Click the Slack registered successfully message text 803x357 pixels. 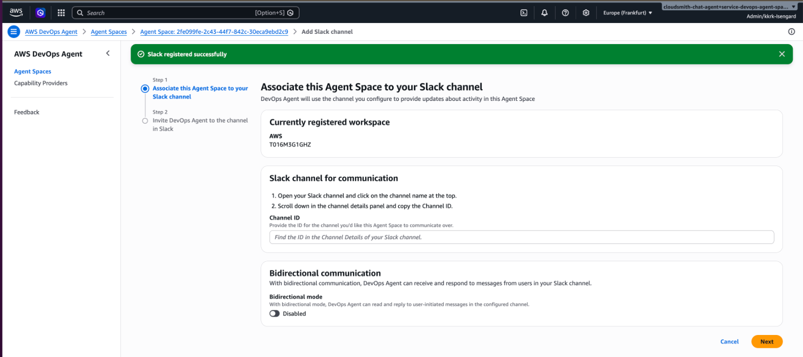tap(187, 54)
